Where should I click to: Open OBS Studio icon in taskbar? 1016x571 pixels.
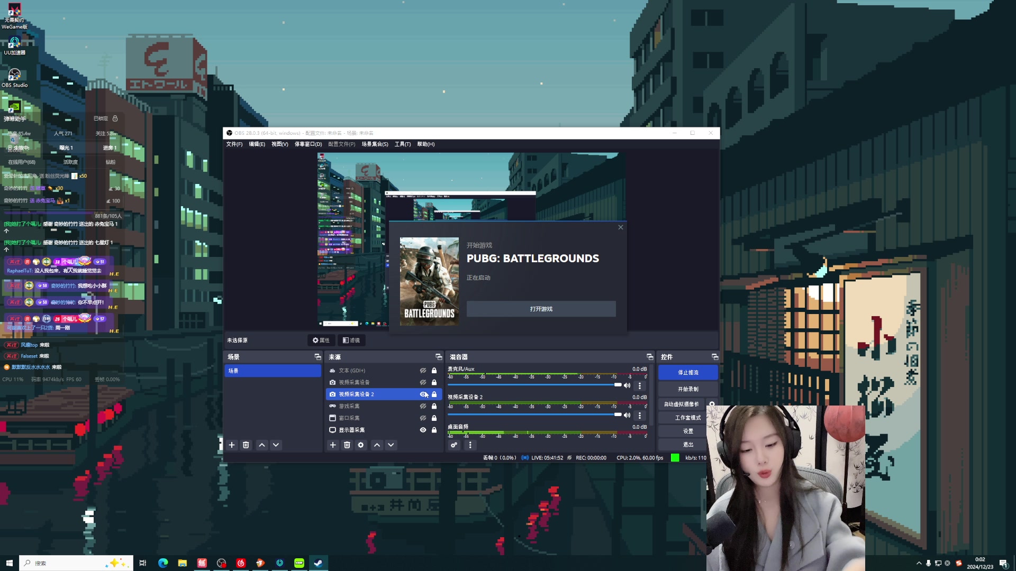(x=221, y=563)
